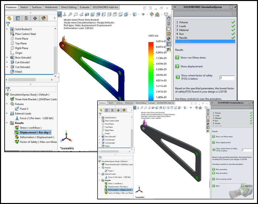Open DimXpertManager crosshair tab in upper window
258x204 pixels.
(35, 18)
